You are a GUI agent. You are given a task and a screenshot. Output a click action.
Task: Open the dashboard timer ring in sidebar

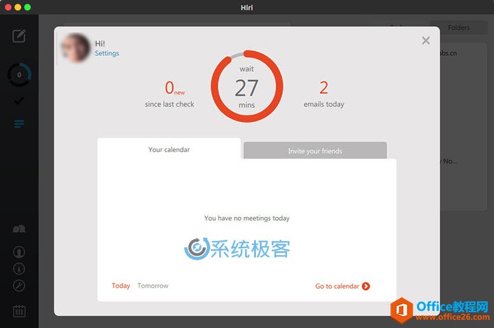(x=19, y=75)
